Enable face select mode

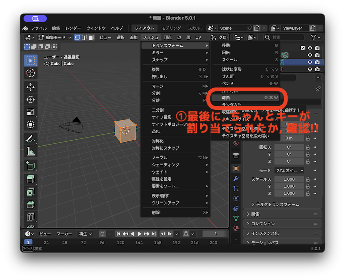(91, 37)
